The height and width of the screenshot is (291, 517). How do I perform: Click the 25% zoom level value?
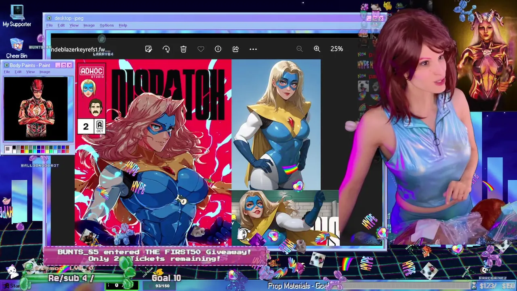[x=336, y=49]
